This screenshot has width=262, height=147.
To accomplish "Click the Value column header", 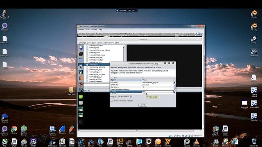I will tap(158, 80).
